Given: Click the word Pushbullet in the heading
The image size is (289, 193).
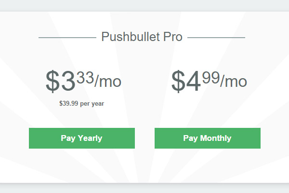Looking at the screenshot, I should click(131, 37).
